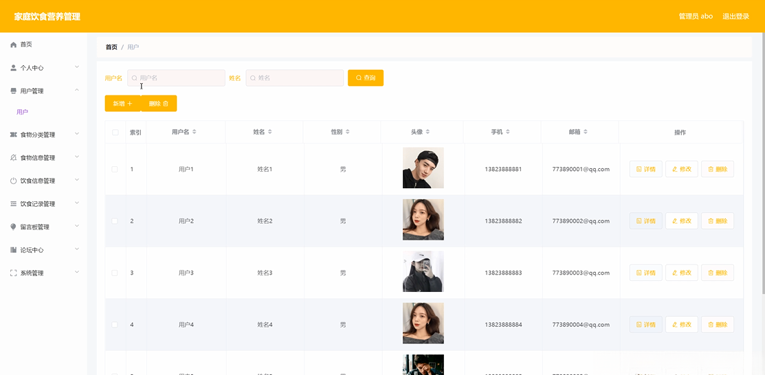Select 用户 submenu item in sidebar
The image size is (765, 375).
click(23, 112)
